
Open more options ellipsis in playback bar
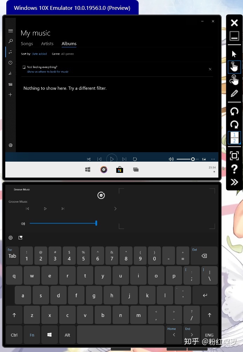(x=213, y=159)
